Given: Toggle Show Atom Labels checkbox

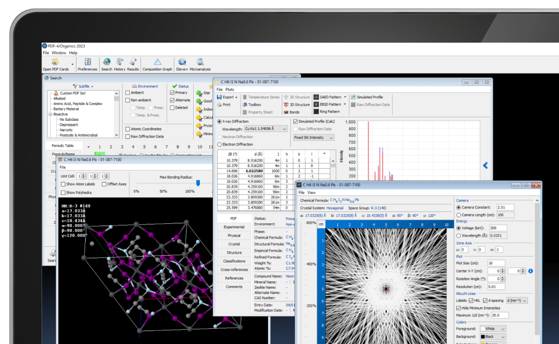Looking at the screenshot, I should coord(63,185).
